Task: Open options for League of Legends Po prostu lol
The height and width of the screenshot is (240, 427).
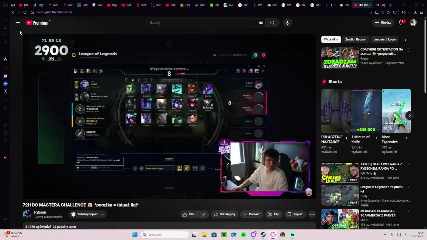Action: click(409, 187)
